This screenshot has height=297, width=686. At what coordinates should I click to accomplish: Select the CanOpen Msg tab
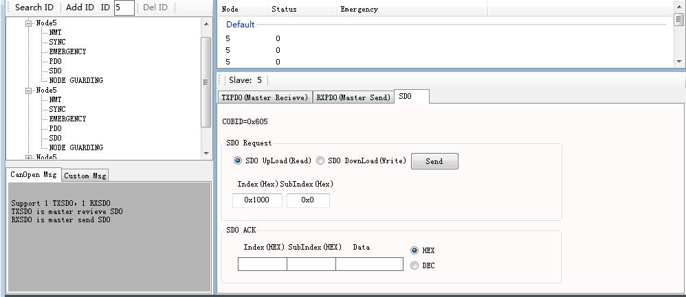pos(34,174)
